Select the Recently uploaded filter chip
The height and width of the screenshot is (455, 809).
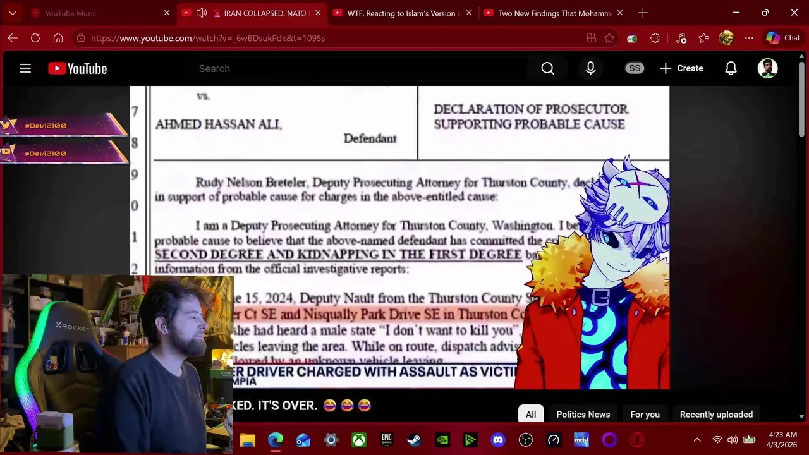716,415
